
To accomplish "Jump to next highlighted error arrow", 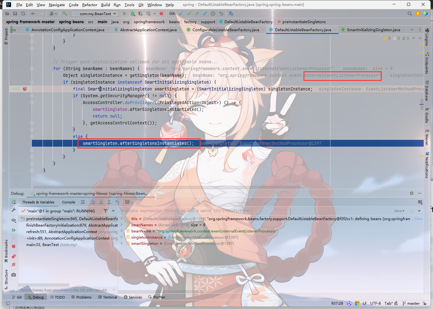I will (420, 38).
